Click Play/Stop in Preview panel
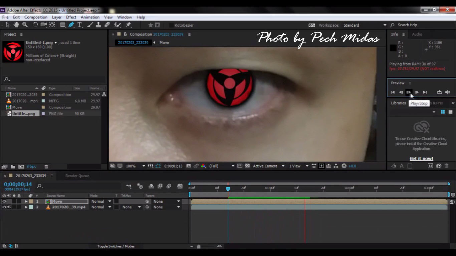The width and height of the screenshot is (456, 256). point(409,92)
